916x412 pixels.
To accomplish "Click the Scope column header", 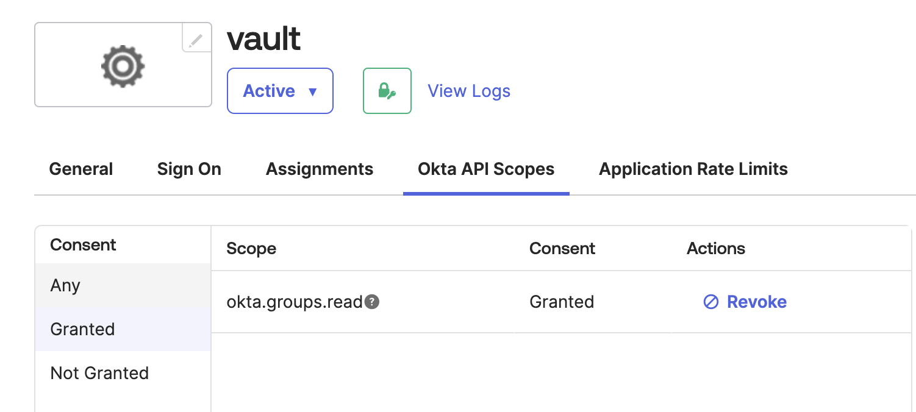I will coord(251,249).
